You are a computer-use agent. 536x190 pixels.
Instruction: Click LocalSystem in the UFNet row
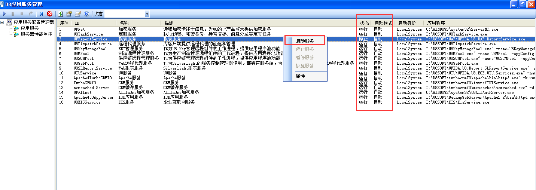[x=409, y=29]
